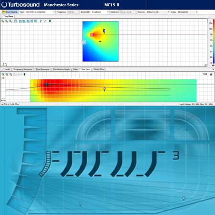The image size is (215, 215).
Task: Switch to the Levels tab
Action: click(7, 69)
